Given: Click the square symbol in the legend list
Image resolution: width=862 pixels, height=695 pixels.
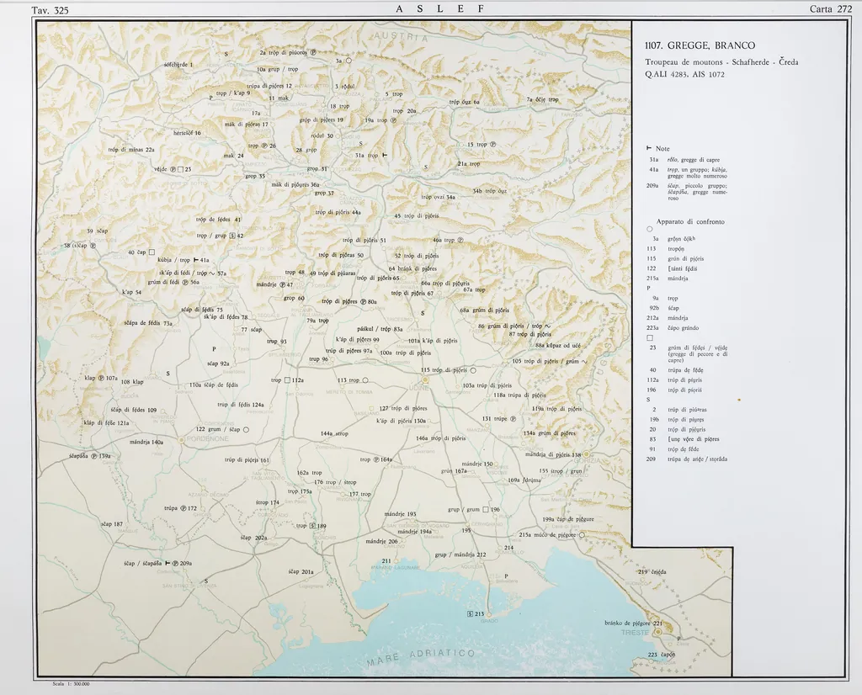Looking at the screenshot, I should click(649, 337).
